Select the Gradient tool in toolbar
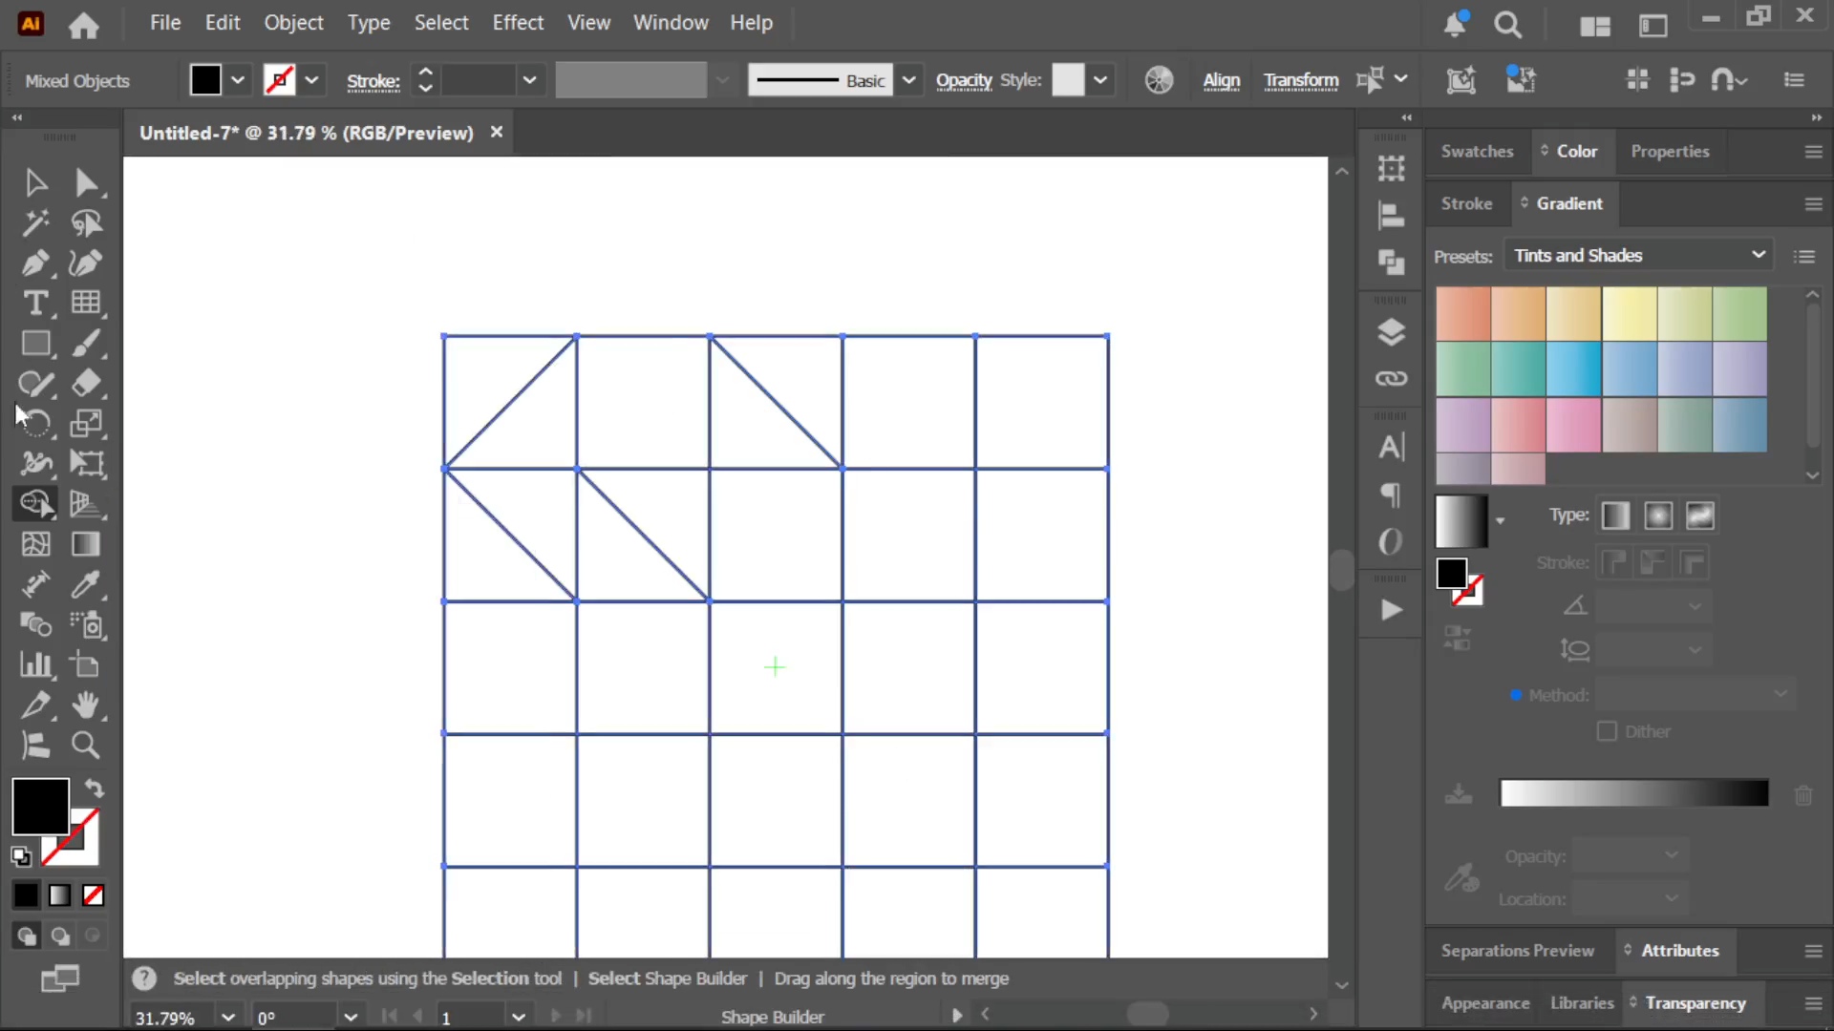The width and height of the screenshot is (1834, 1031). tap(86, 544)
